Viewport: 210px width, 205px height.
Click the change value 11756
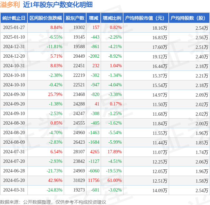click(94, 181)
